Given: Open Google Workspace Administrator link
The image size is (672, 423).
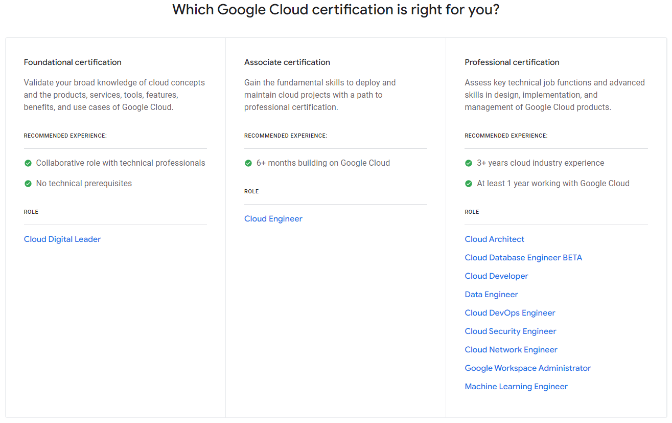Looking at the screenshot, I should click(528, 368).
